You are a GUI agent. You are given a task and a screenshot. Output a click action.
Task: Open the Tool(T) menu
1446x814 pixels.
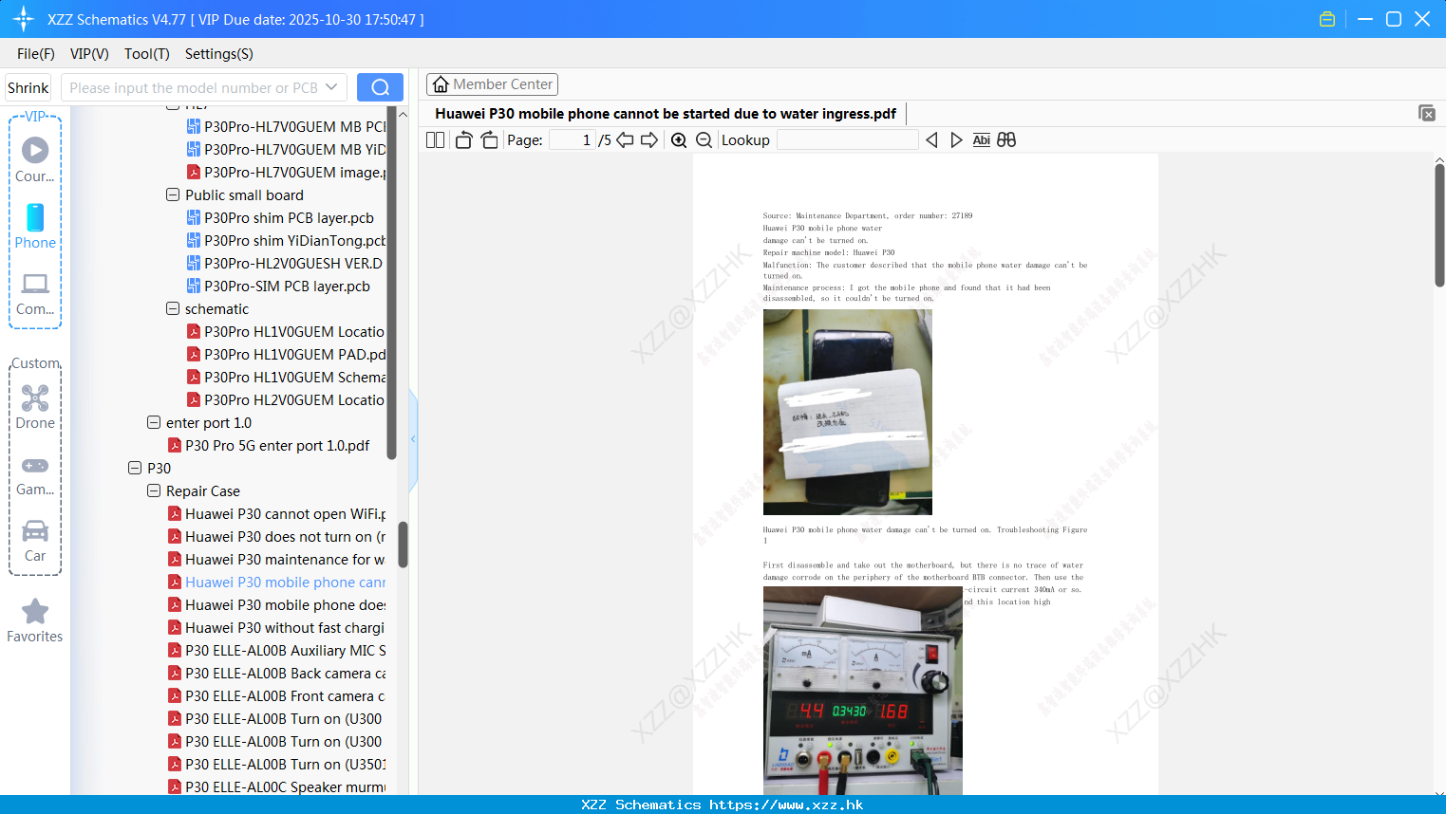click(x=146, y=54)
